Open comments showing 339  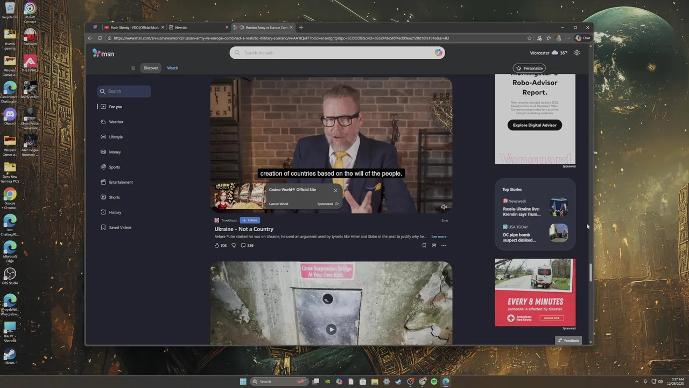pyautogui.click(x=247, y=245)
